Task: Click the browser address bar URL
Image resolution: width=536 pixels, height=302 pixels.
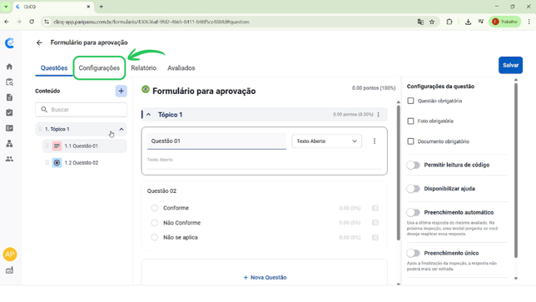Action: click(151, 22)
